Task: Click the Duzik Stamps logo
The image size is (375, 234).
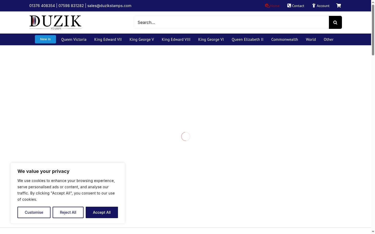Action: point(55,22)
